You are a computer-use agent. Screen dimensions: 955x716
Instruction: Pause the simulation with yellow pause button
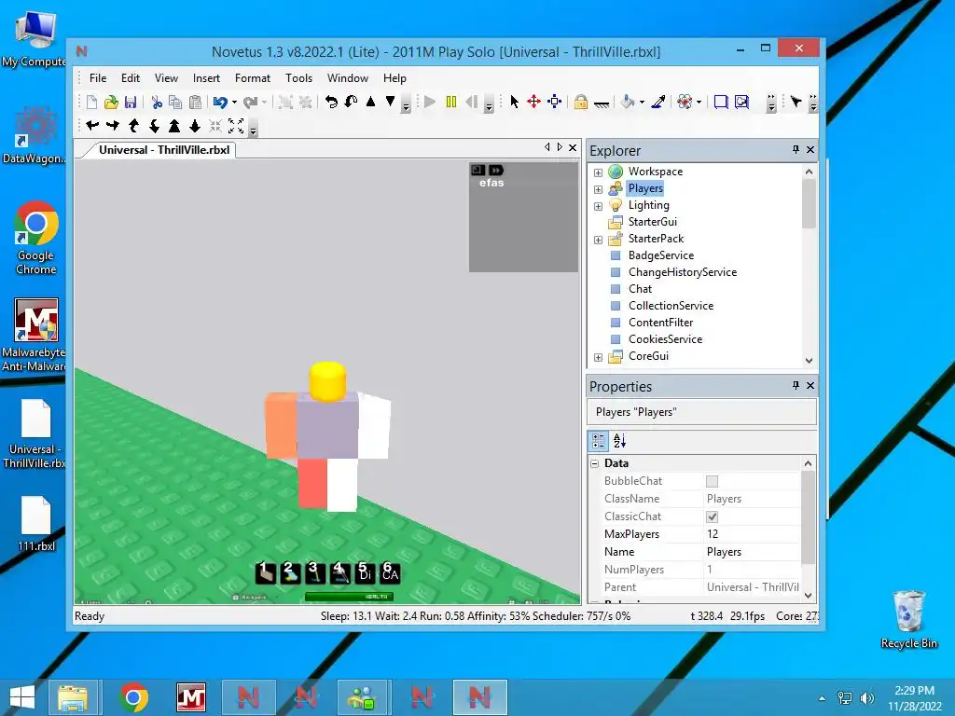pos(450,103)
